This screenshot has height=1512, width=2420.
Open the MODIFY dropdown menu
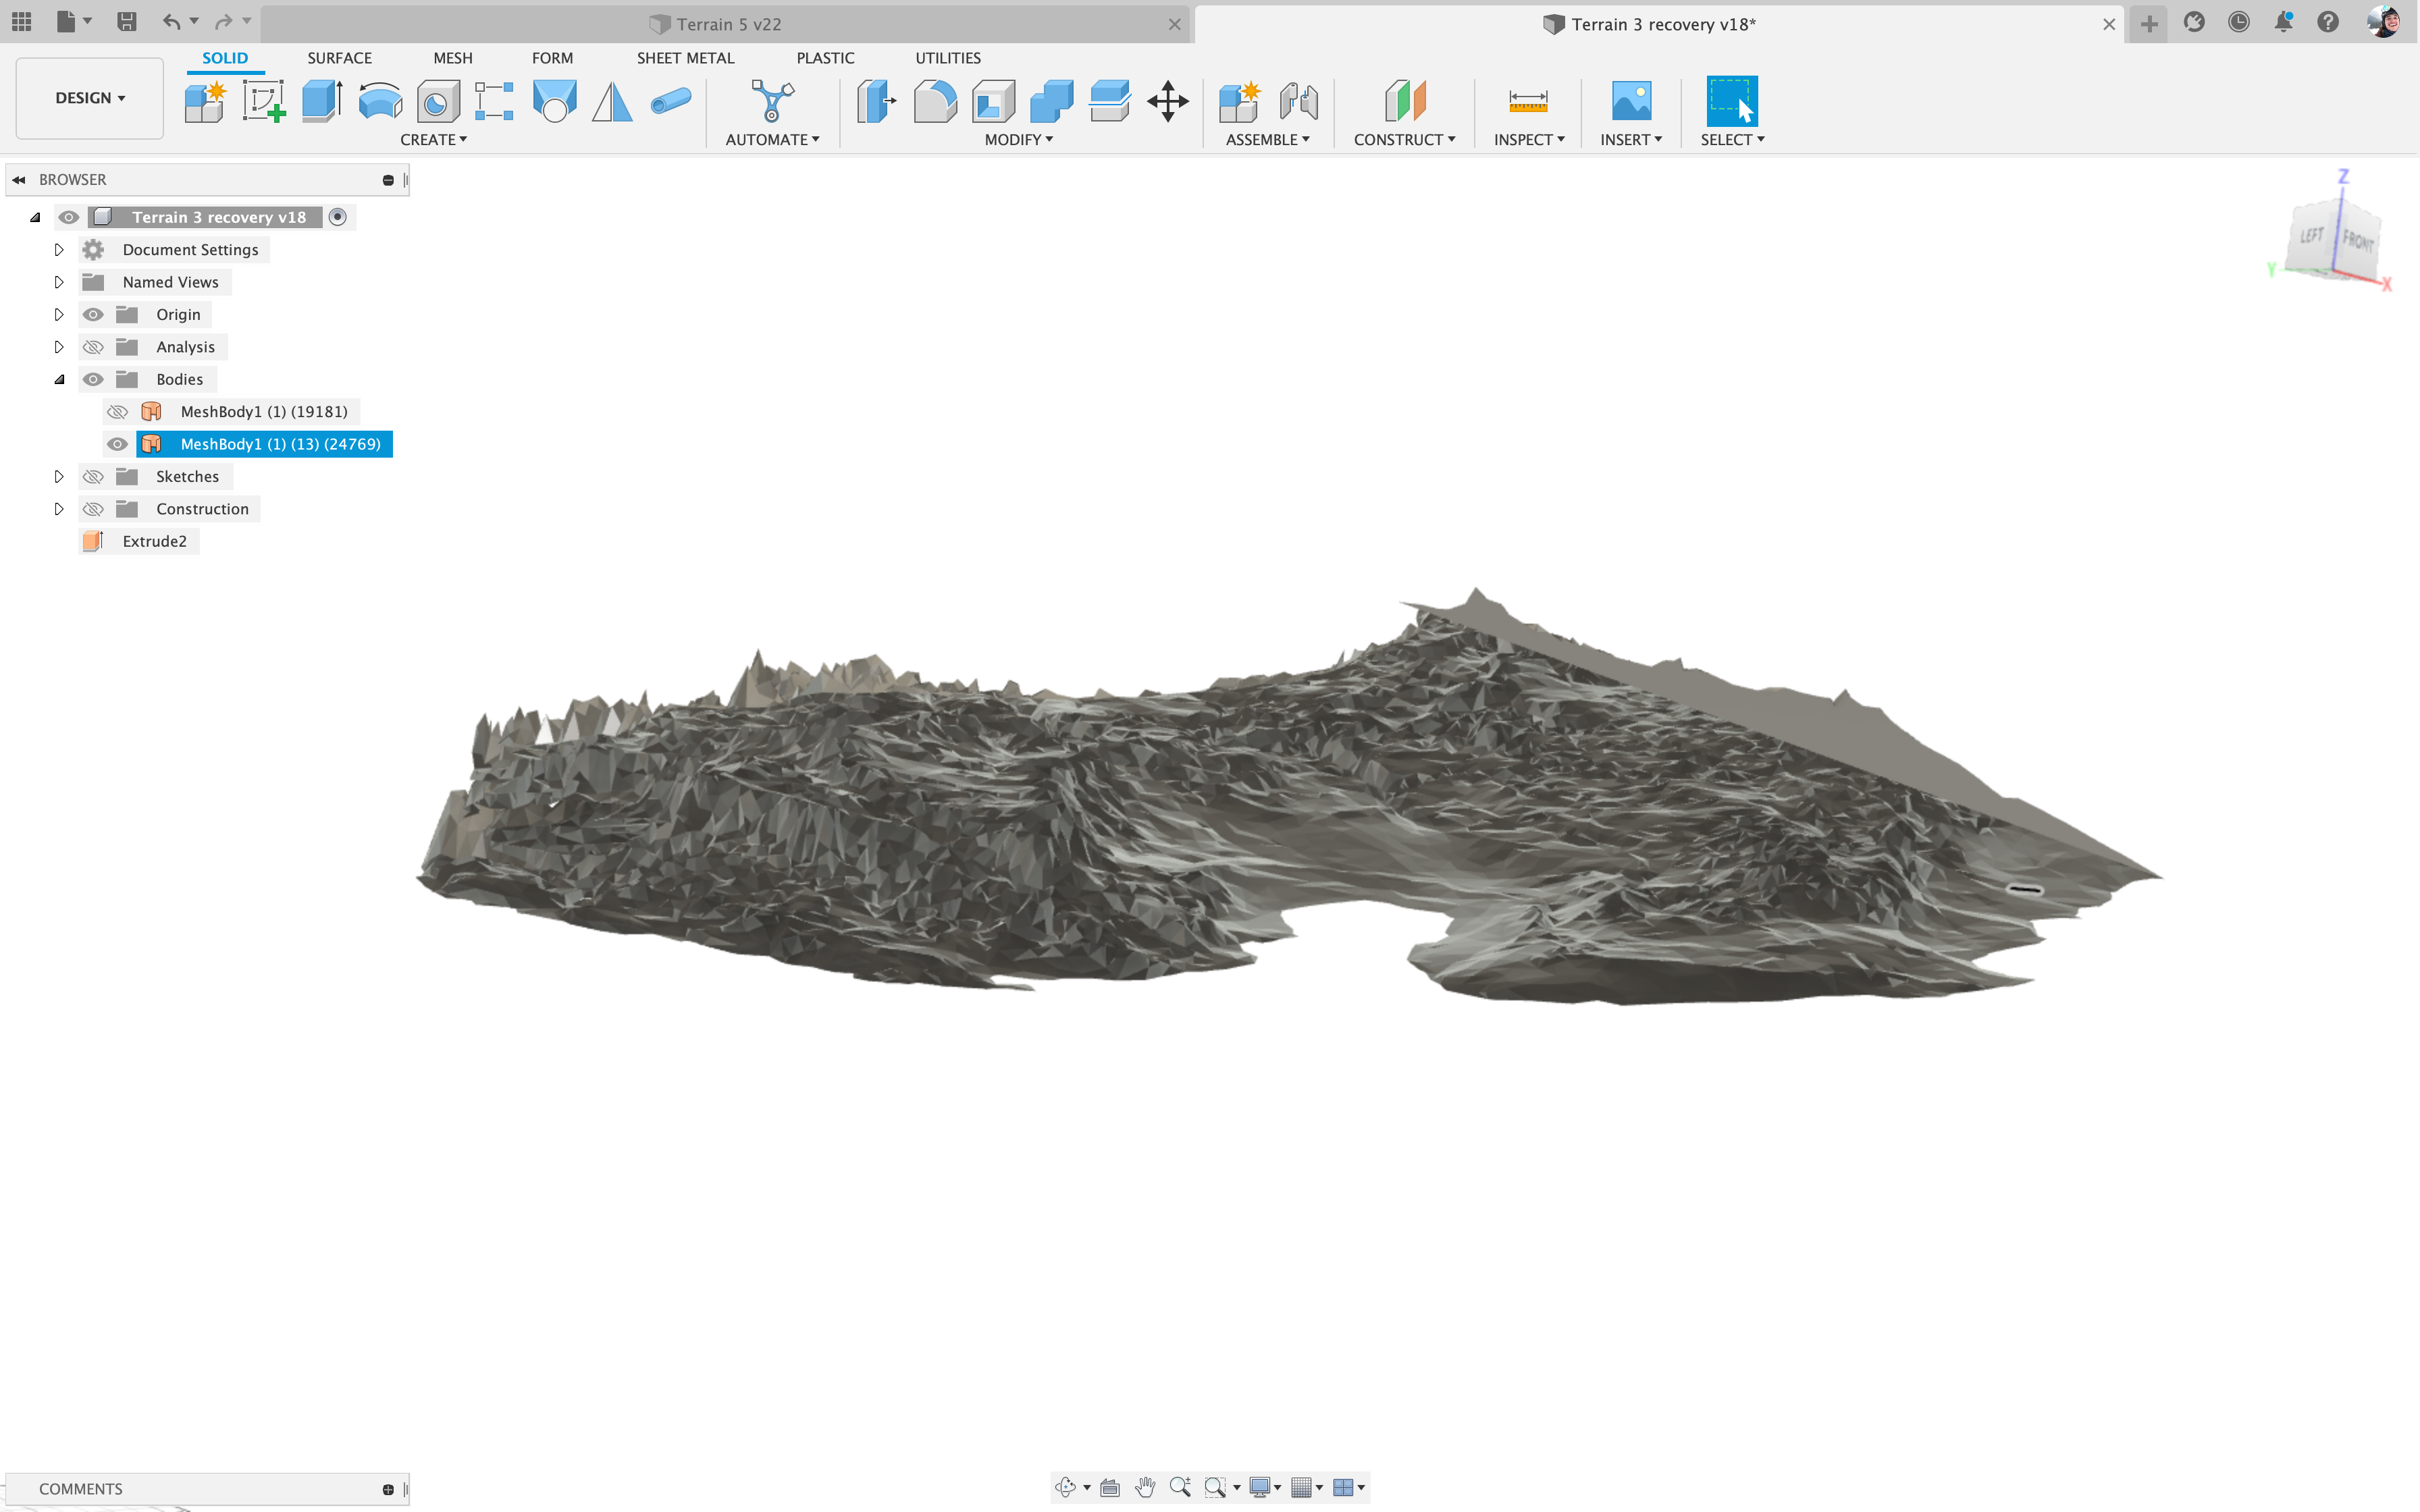click(1018, 140)
